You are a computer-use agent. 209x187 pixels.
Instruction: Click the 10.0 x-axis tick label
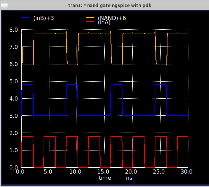77,172
